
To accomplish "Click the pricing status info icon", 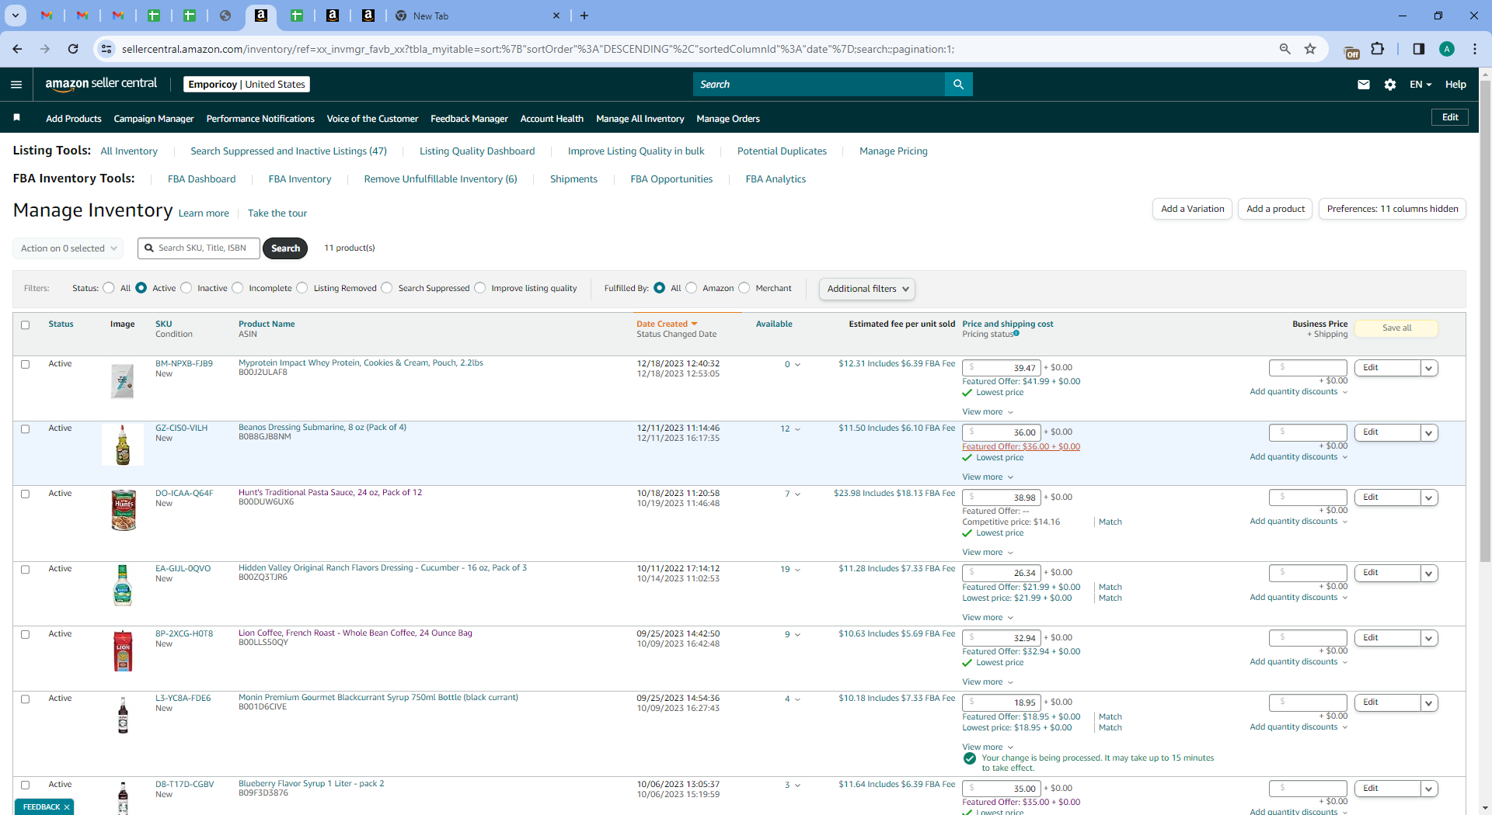I will [1016, 334].
